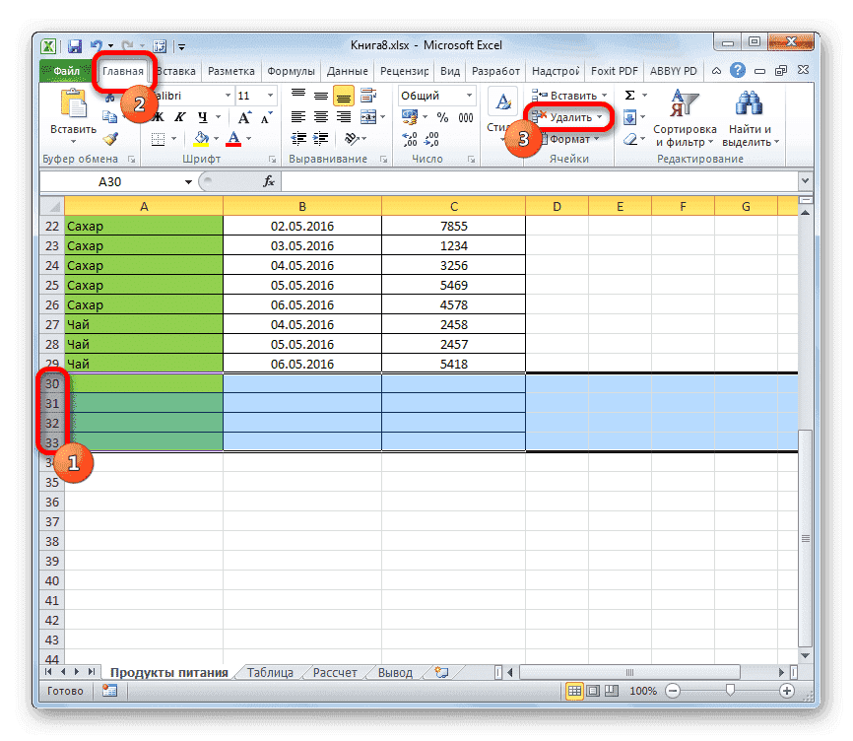This screenshot has width=853, height=741.
Task: Toggle bold formatting with the Ж button
Action: click(156, 116)
